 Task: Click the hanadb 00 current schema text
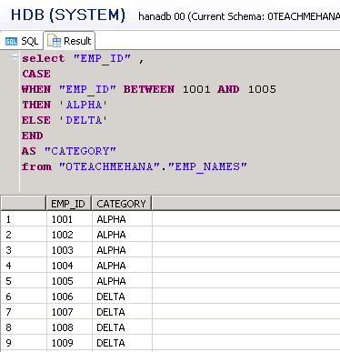coord(239,16)
